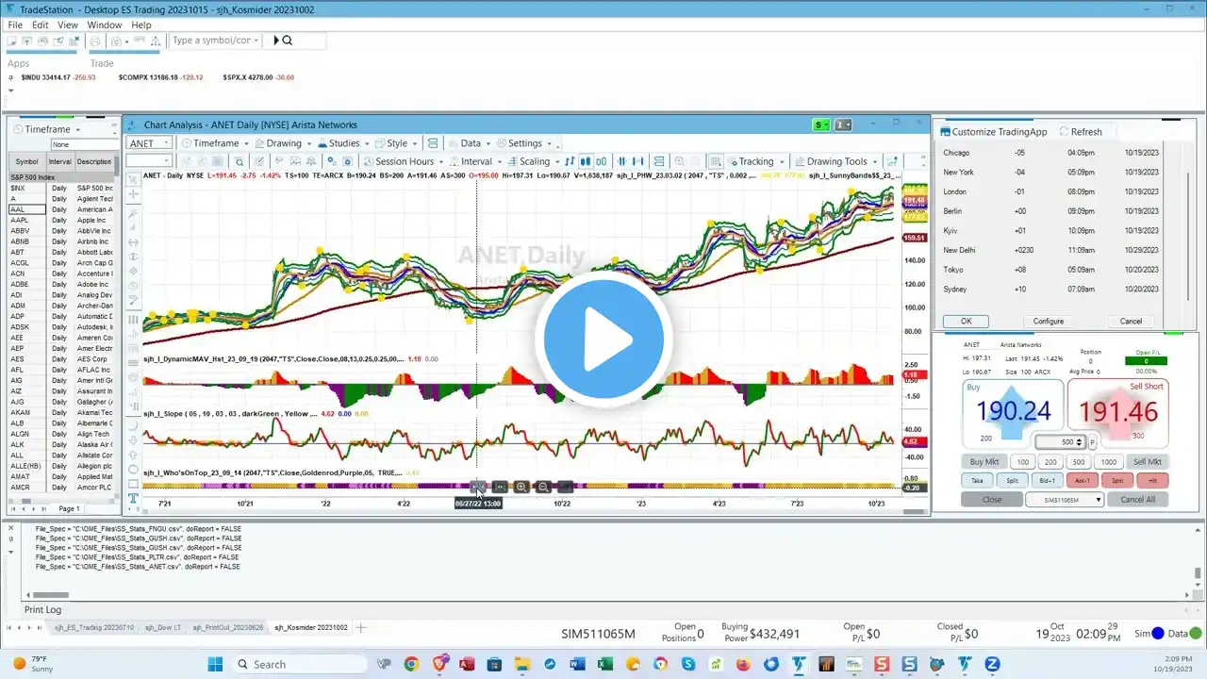Click the chart zoom in magnifier icon
Screen dimensions: 1207x679
tap(521, 487)
